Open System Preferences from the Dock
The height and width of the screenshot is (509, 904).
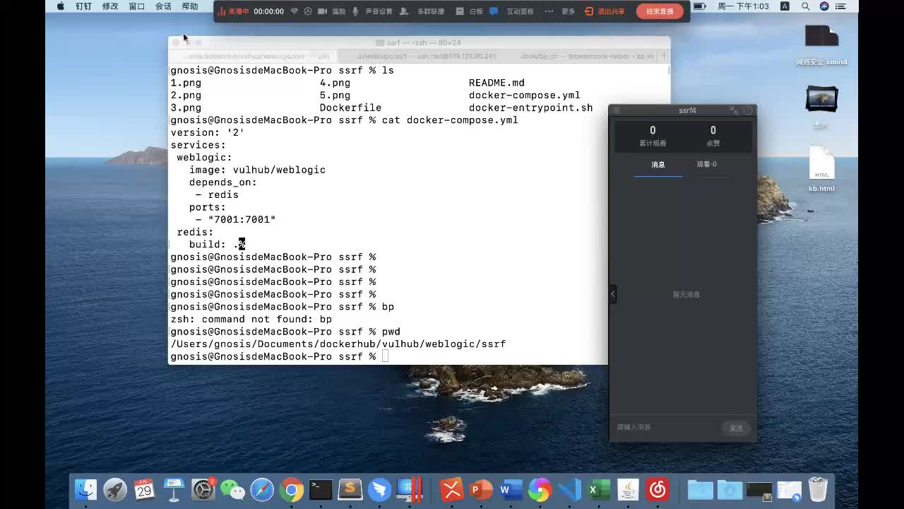[x=203, y=489]
